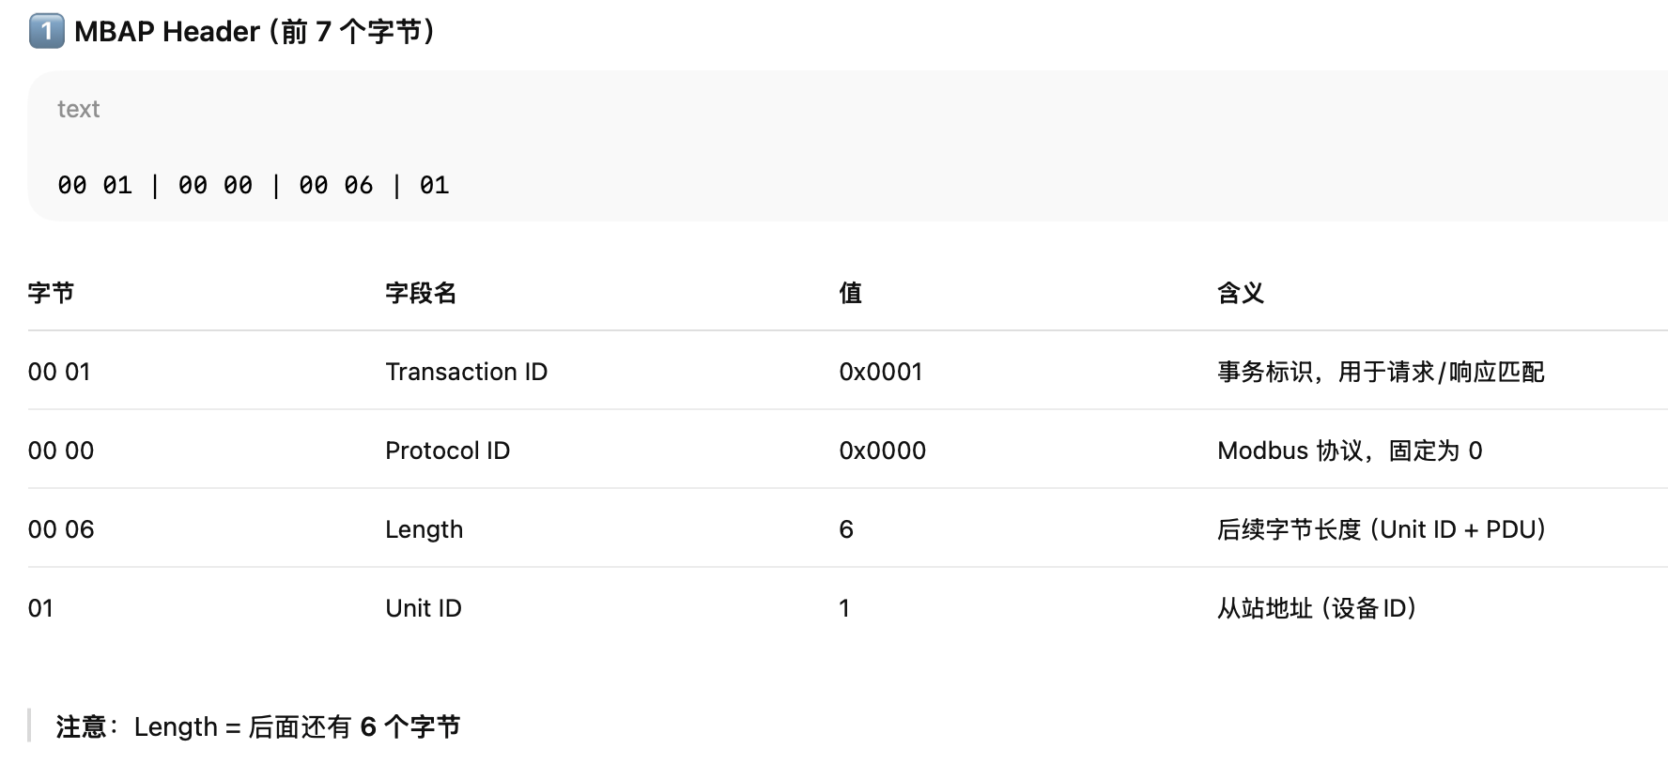Click the 值 column header
This screenshot has width=1668, height=764.
coord(850,293)
